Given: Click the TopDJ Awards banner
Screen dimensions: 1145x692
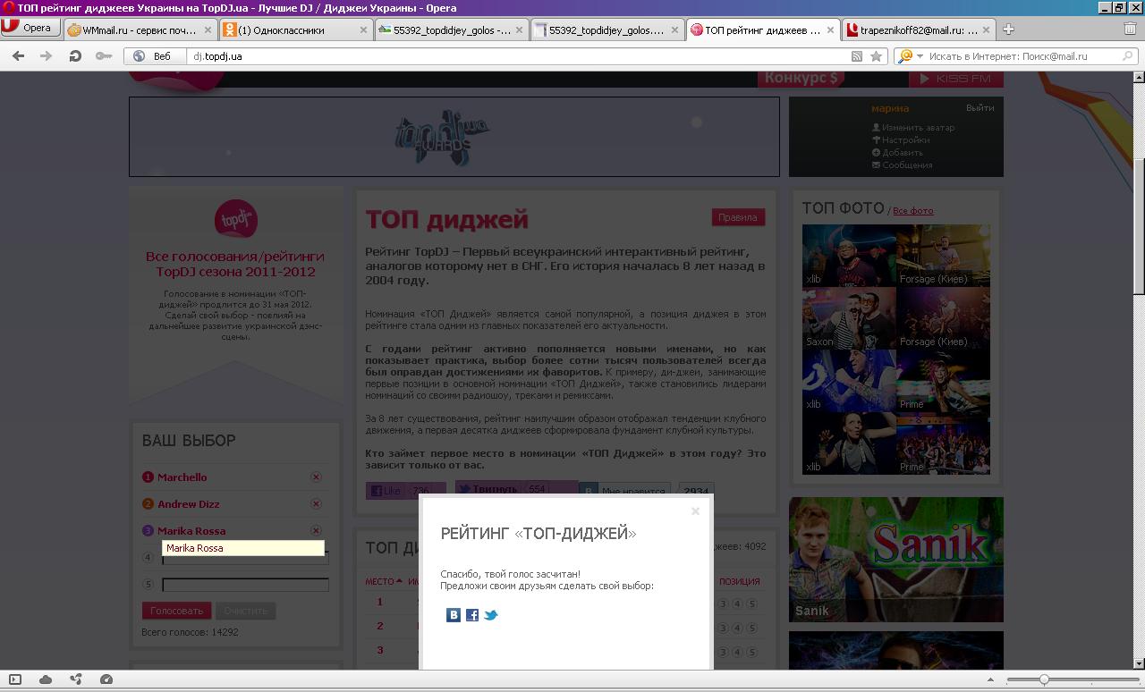Looking at the screenshot, I should 454,137.
